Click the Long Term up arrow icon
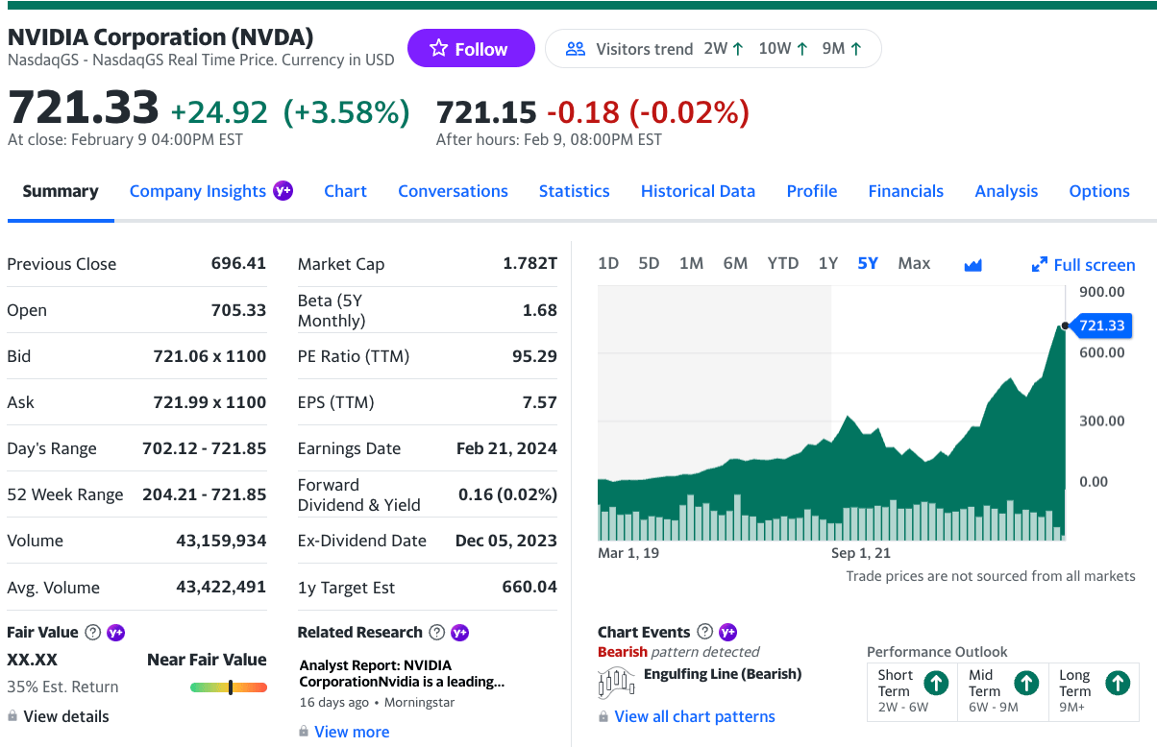Viewport: 1157px width, 747px height. [x=1118, y=683]
